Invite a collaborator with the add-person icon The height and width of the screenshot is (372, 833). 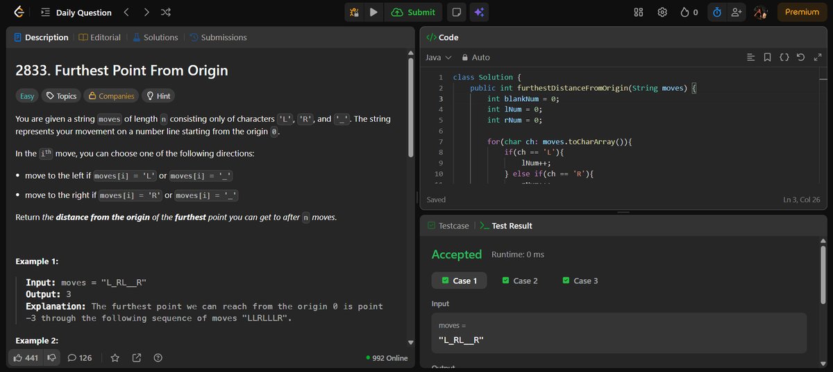click(737, 12)
